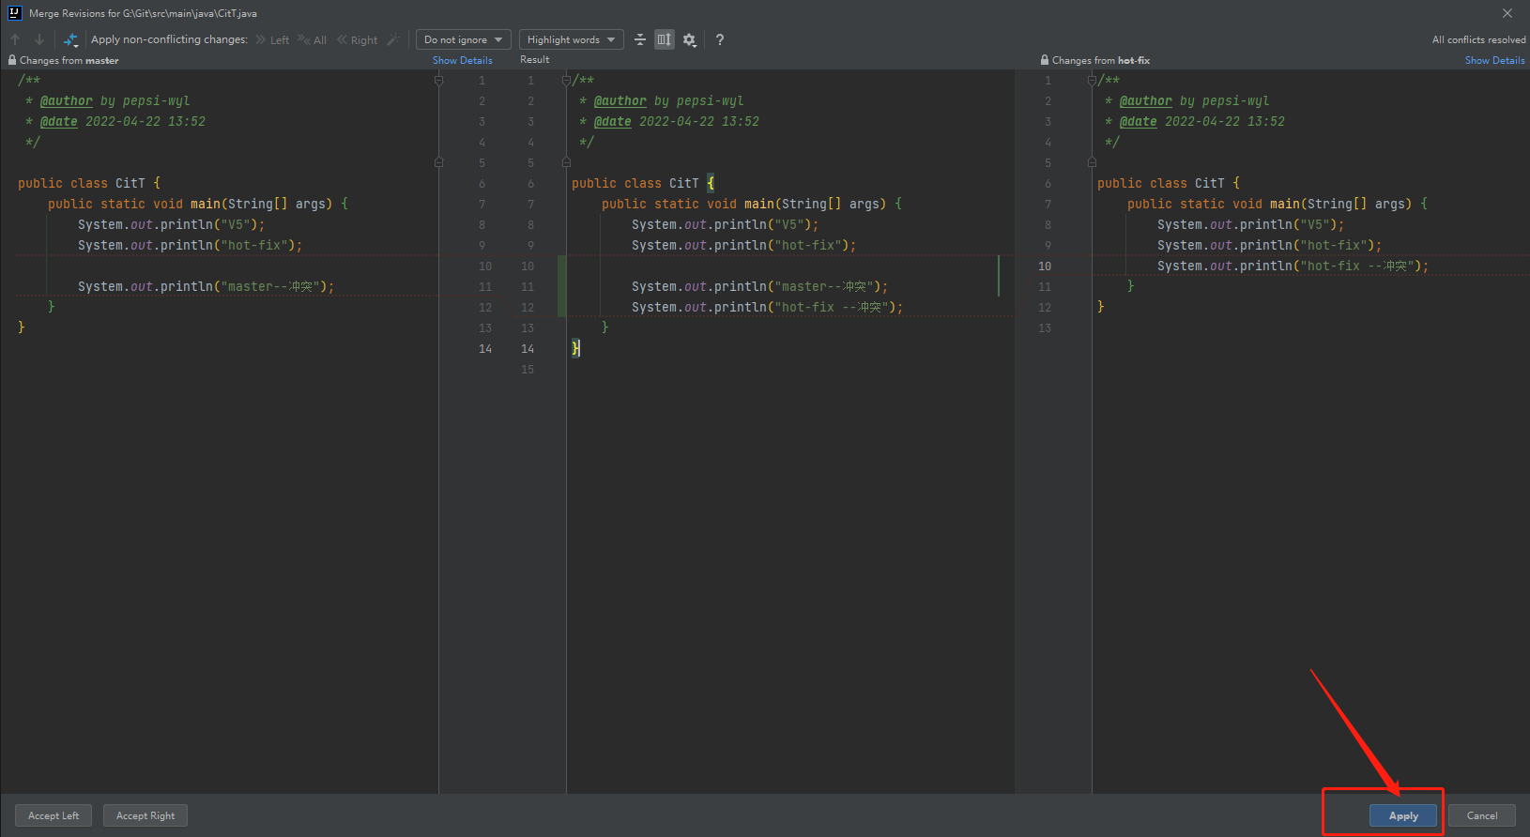Viewport: 1530px width, 837px height.
Task: Click the hot-fix --冲突 println line in hot-fix pane
Action: pyautogui.click(x=1293, y=266)
